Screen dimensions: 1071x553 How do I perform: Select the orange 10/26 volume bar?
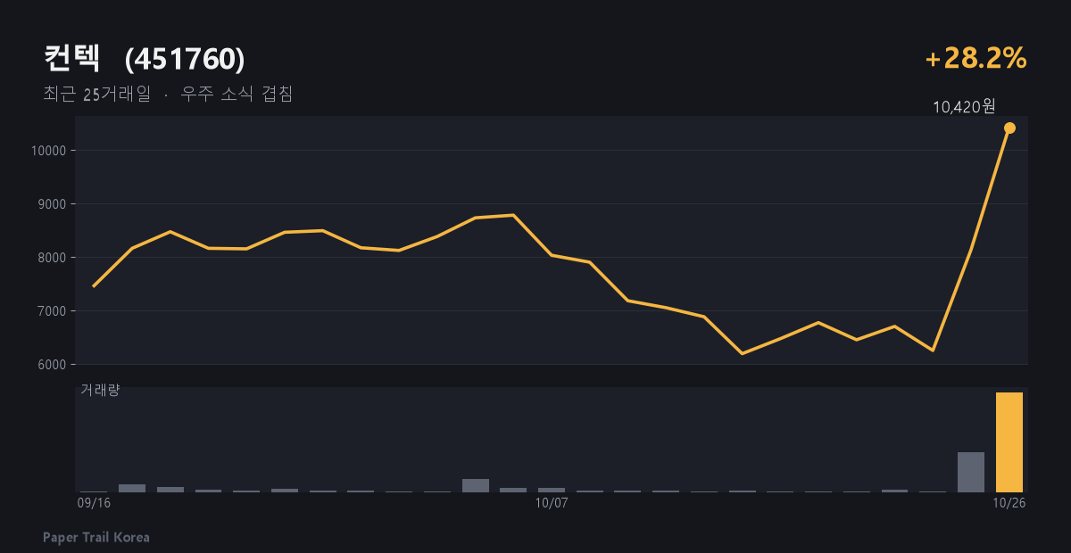(1009, 442)
